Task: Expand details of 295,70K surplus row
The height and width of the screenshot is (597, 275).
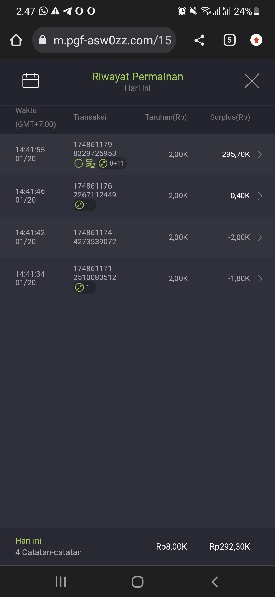Action: [x=260, y=154]
